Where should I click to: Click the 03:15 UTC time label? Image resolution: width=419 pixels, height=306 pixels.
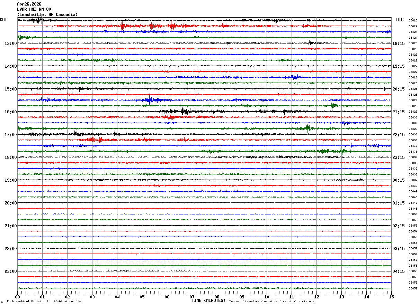coord(399,249)
